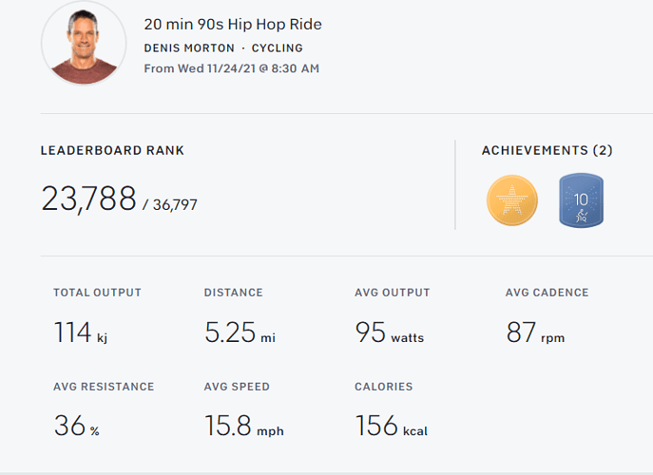Click the Distance value 5.25 mi
Viewport: 653px width, 475px height.
click(x=240, y=332)
